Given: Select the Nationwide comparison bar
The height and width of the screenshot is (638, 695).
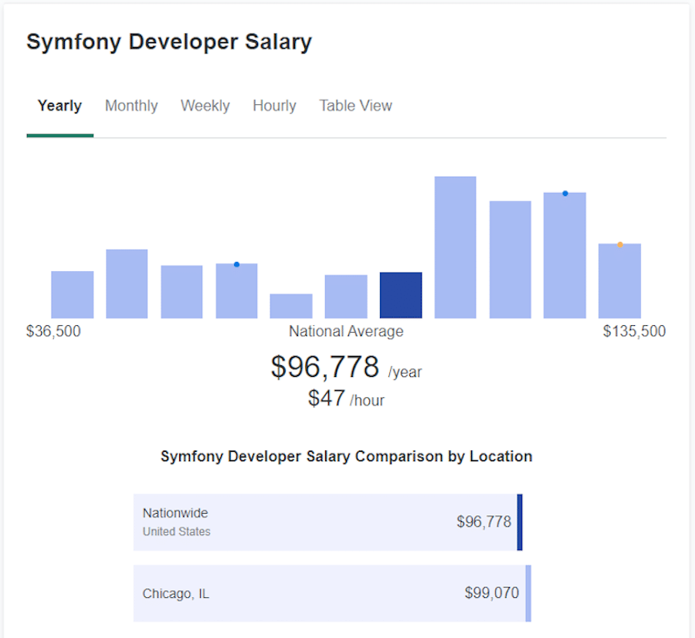Looking at the screenshot, I should pos(328,521).
